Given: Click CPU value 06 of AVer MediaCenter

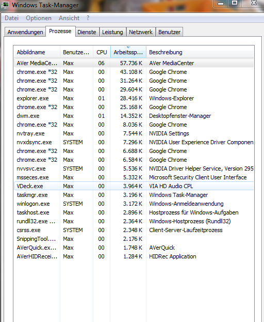Looking at the screenshot, I should coord(101,63).
